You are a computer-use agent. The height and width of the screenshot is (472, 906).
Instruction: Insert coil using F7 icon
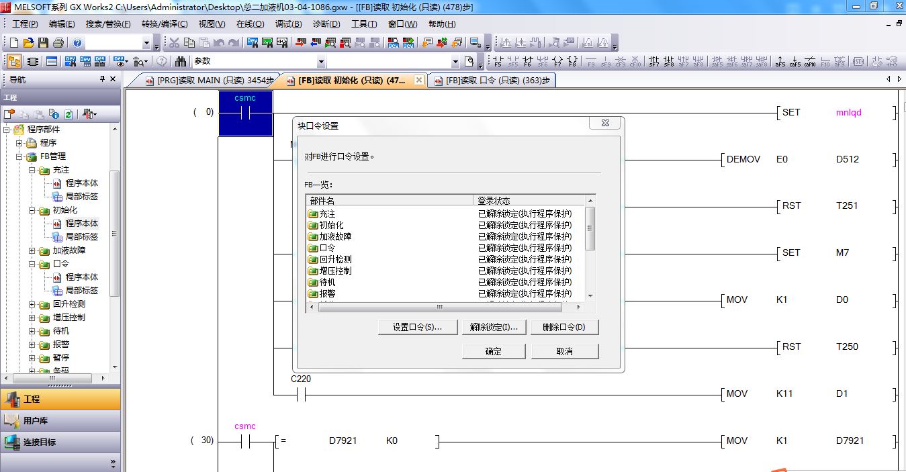[x=557, y=62]
